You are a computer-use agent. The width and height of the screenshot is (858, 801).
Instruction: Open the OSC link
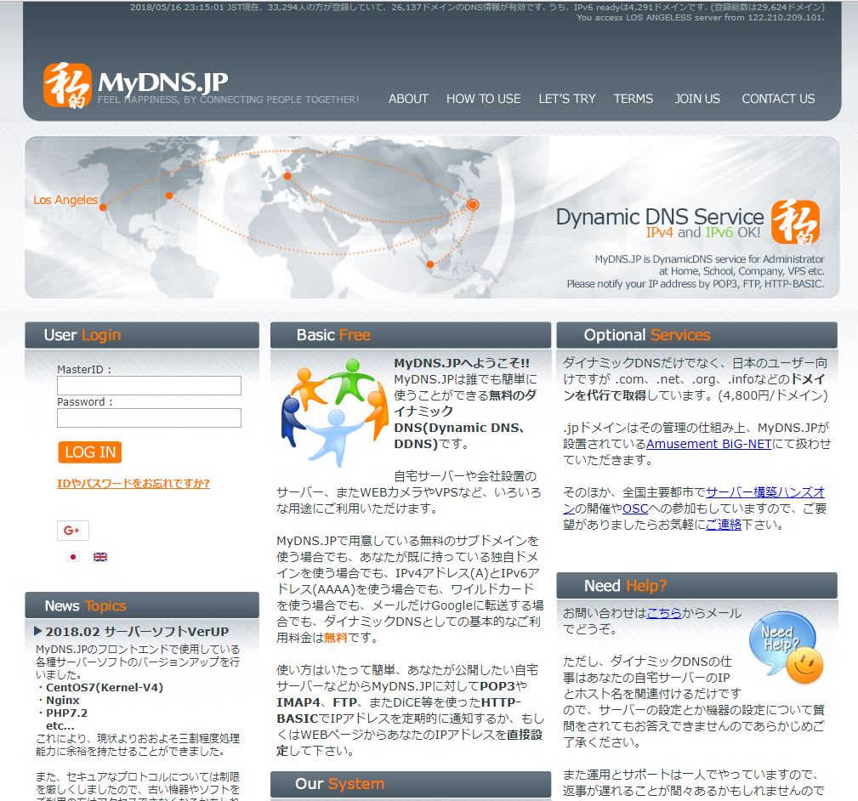635,508
